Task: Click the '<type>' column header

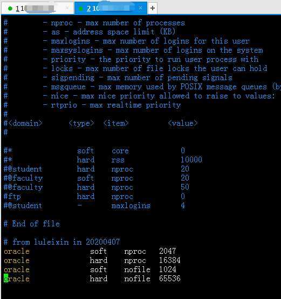Action: click(x=81, y=123)
